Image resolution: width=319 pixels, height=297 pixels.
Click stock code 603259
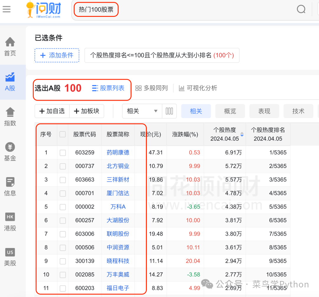click(85, 152)
